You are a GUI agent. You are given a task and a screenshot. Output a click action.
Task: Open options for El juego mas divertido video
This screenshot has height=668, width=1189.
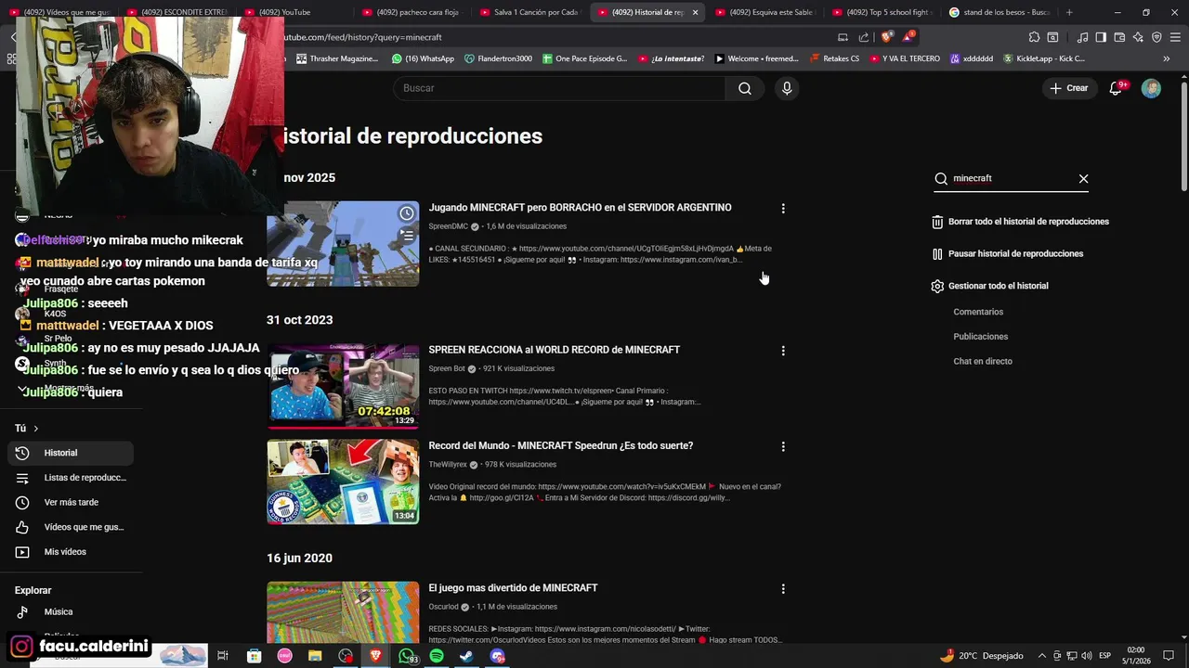click(783, 588)
